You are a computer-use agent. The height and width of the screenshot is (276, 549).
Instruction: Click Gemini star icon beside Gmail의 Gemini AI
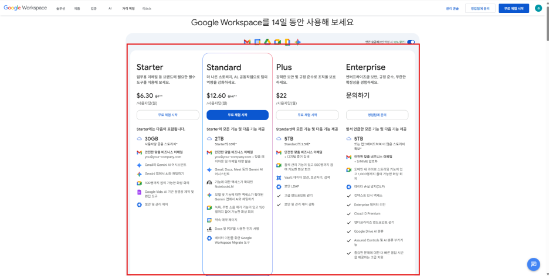click(x=139, y=165)
